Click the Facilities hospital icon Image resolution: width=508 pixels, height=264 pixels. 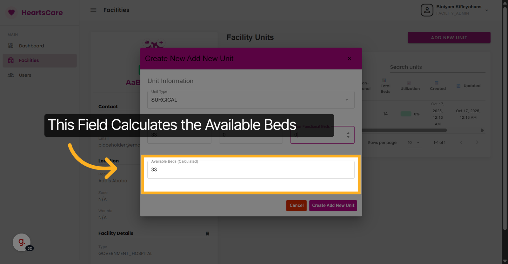pyautogui.click(x=11, y=60)
